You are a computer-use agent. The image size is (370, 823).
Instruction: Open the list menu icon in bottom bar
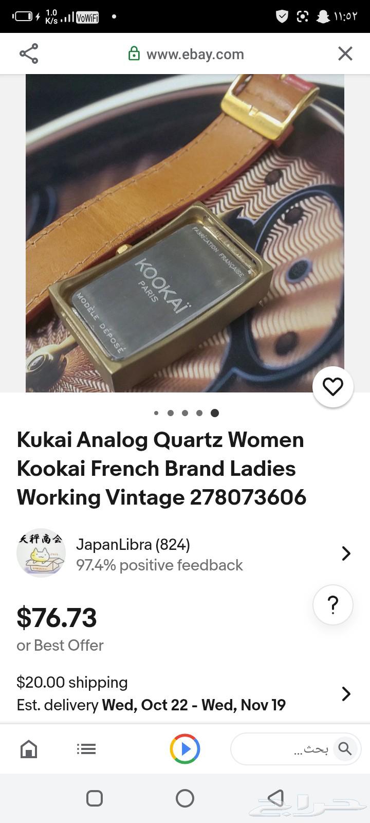tap(86, 749)
